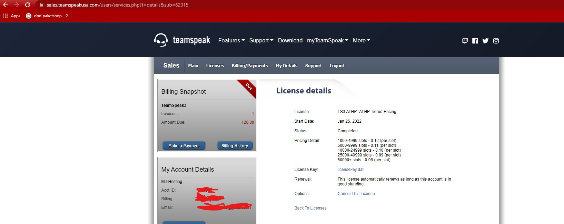The image size is (564, 224).
Task: Open the Instagram social icon
Action: pyautogui.click(x=496, y=41)
